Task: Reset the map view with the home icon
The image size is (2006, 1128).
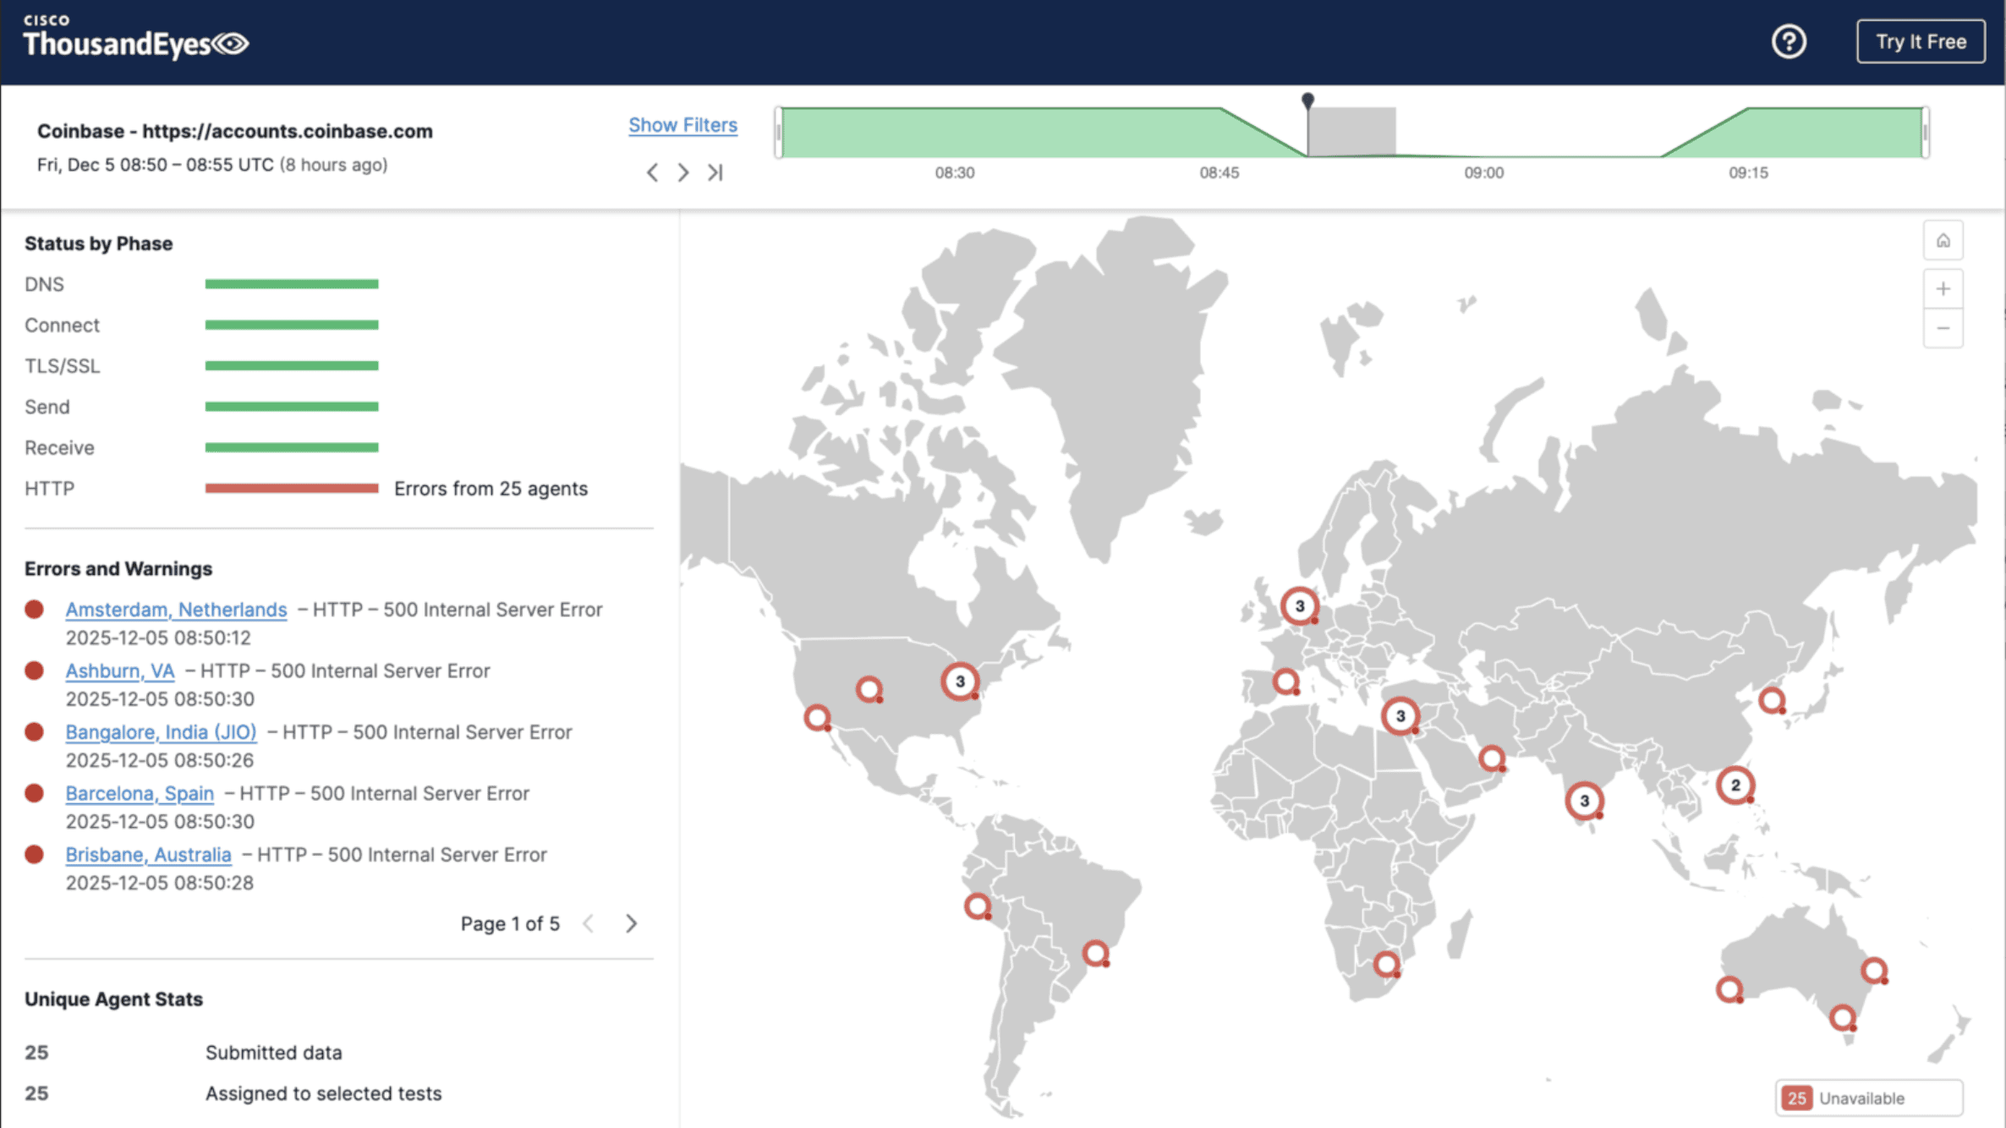Action: pyautogui.click(x=1943, y=239)
